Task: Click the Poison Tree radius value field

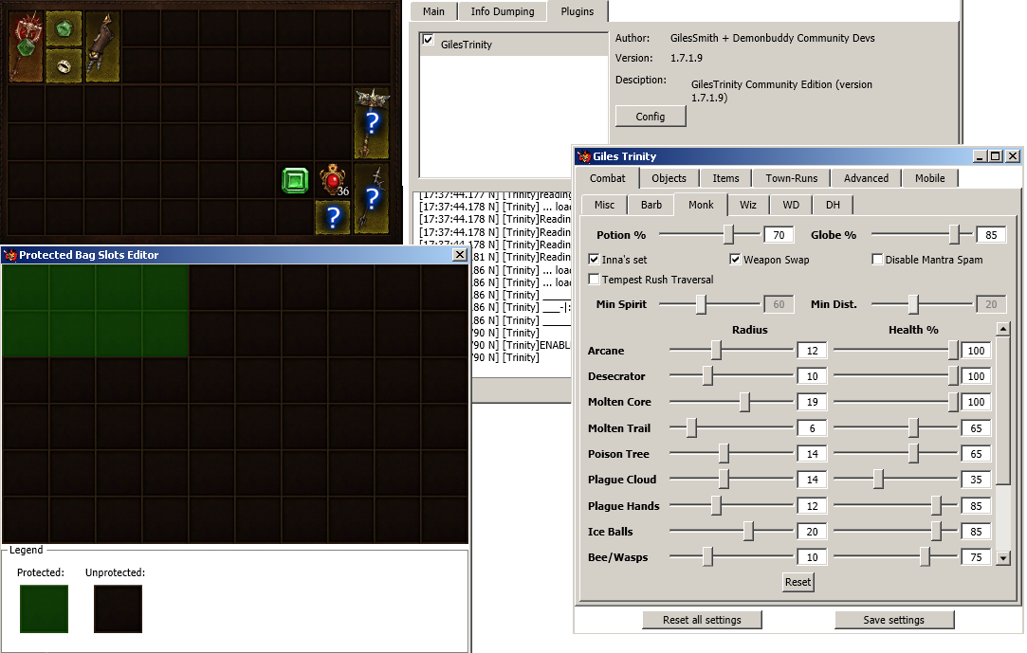Action: coord(812,453)
